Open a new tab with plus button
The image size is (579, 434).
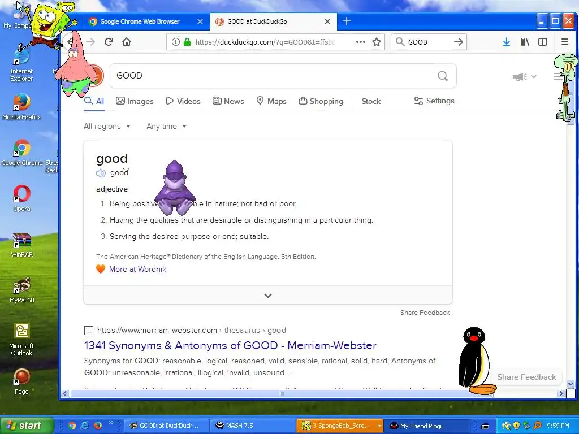[347, 21]
